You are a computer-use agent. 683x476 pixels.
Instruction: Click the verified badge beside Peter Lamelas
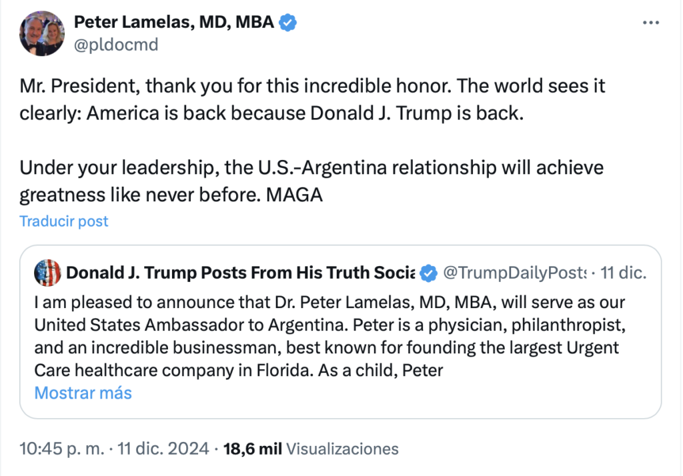pos(288,23)
